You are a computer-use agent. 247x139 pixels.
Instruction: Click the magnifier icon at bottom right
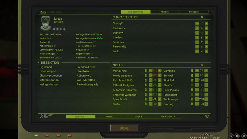click(244, 136)
